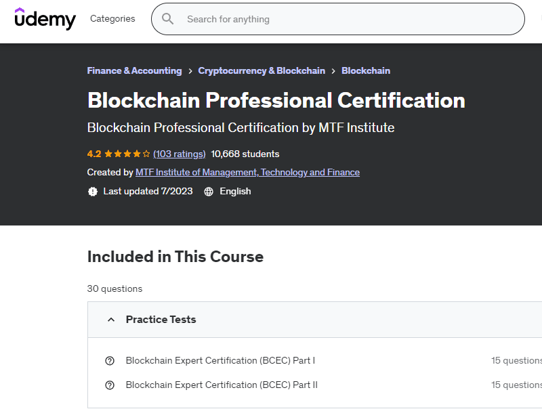Image resolution: width=542 pixels, height=409 pixels.
Task: Open the Cryptocurrency & Blockchain breadcrumb
Action: [x=262, y=70]
